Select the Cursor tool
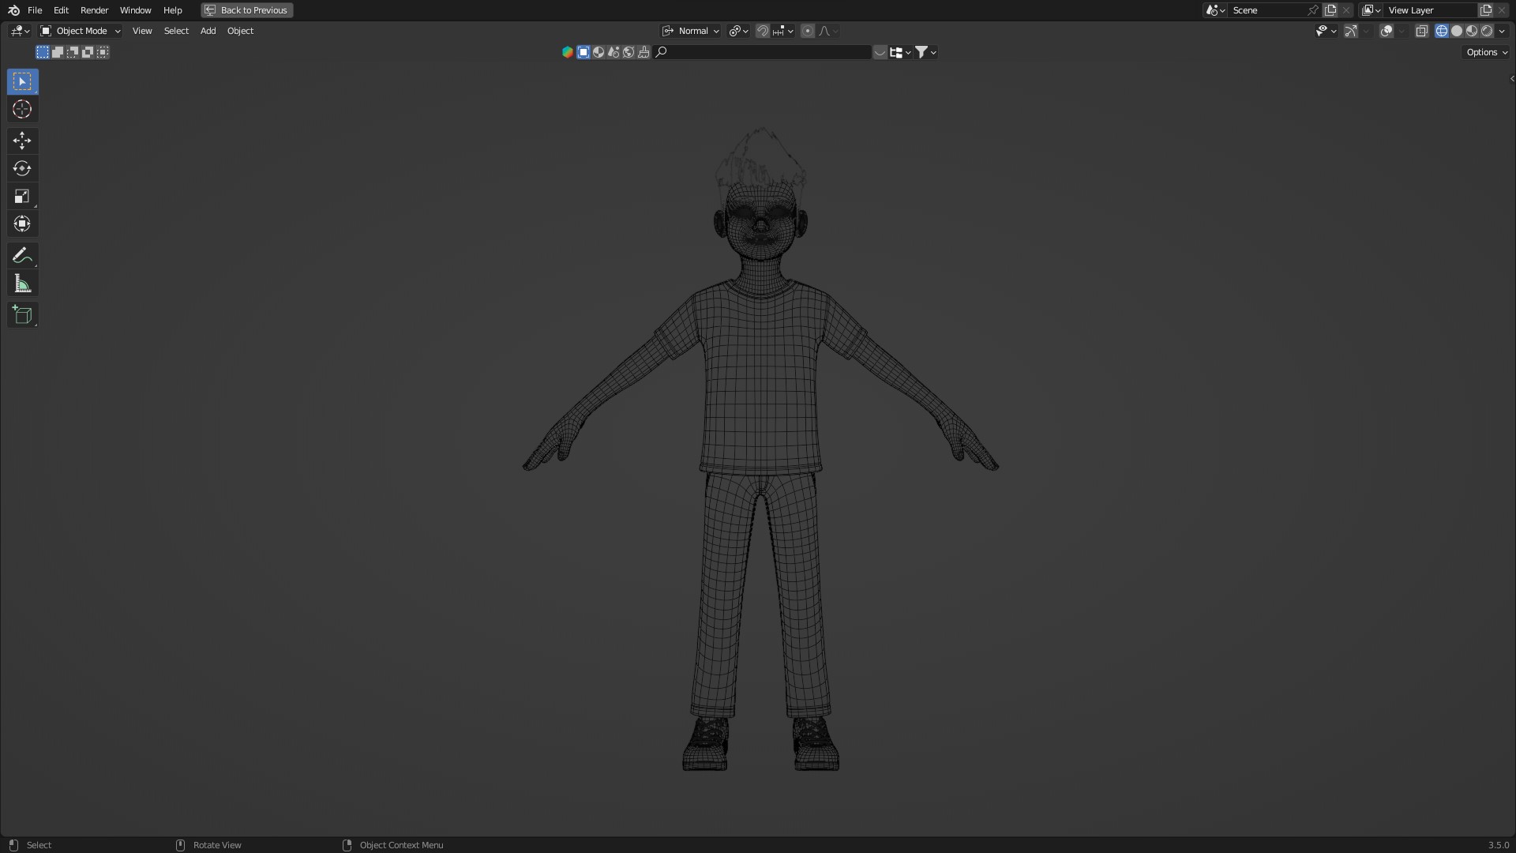This screenshot has width=1516, height=853. [22, 109]
